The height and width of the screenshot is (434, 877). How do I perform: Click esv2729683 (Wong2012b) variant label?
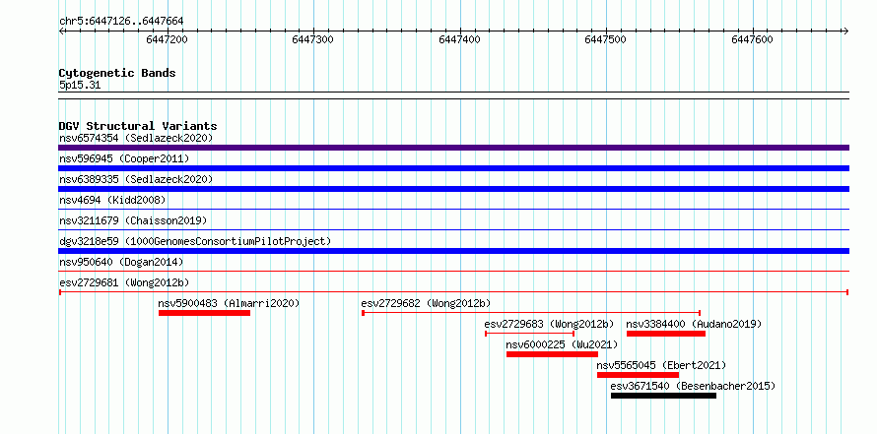click(x=549, y=324)
